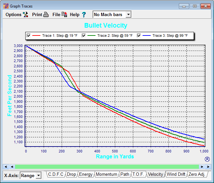The image size is (214, 183).
Task: Click the 3,000 y-axis value
Action: click(18, 46)
